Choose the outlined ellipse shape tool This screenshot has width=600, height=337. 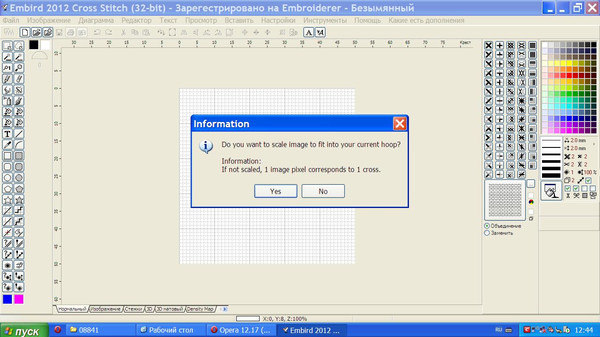pyautogui.click(x=7, y=178)
